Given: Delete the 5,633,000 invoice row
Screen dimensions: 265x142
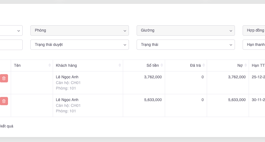Looking at the screenshot, I should (x=4, y=101).
